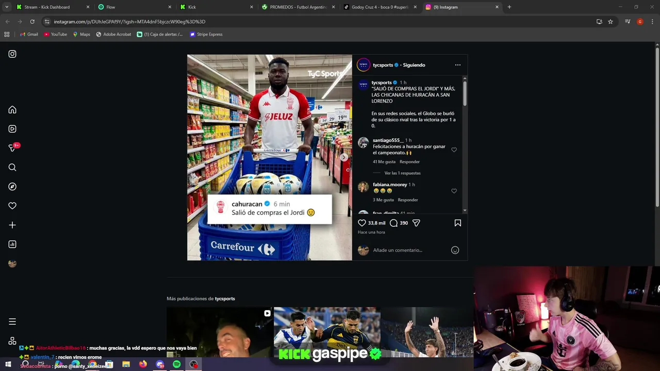Open Spotify from the taskbar
This screenshot has height=371, width=660.
177,364
